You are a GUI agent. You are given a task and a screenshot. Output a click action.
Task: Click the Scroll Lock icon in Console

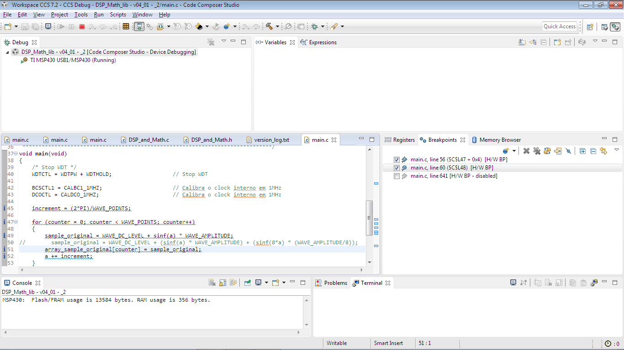click(x=222, y=283)
